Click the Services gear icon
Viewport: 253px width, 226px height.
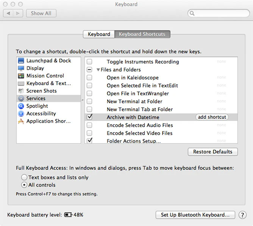click(21, 98)
